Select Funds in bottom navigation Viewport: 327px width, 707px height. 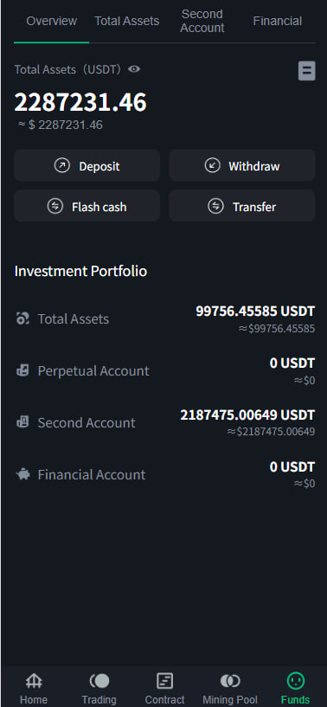pos(296,689)
